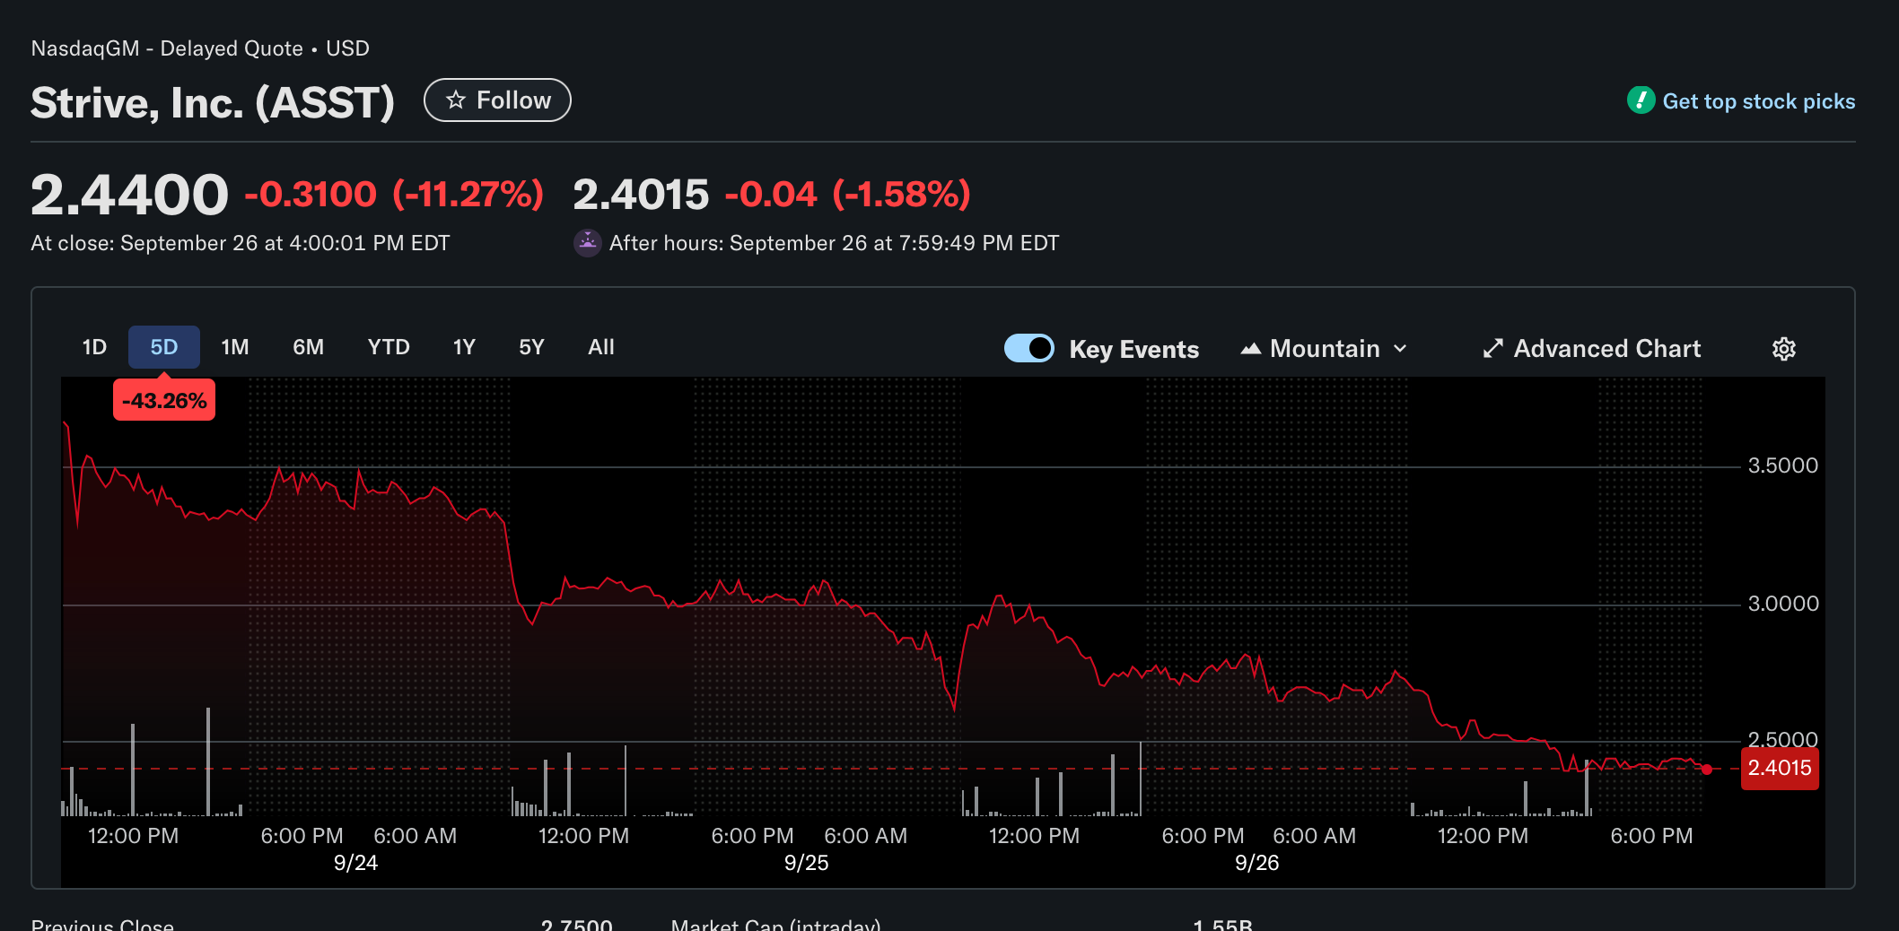This screenshot has width=1899, height=931.
Task: Select the 1Y range tab
Action: point(464,347)
